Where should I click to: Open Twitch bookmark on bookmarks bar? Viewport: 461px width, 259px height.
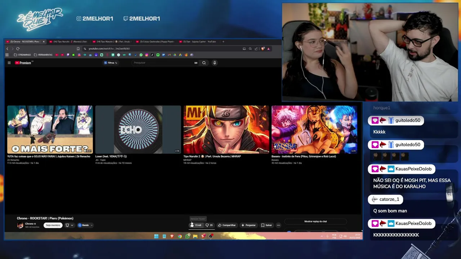click(x=68, y=55)
